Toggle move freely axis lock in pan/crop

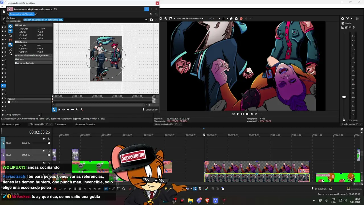coord(11,54)
